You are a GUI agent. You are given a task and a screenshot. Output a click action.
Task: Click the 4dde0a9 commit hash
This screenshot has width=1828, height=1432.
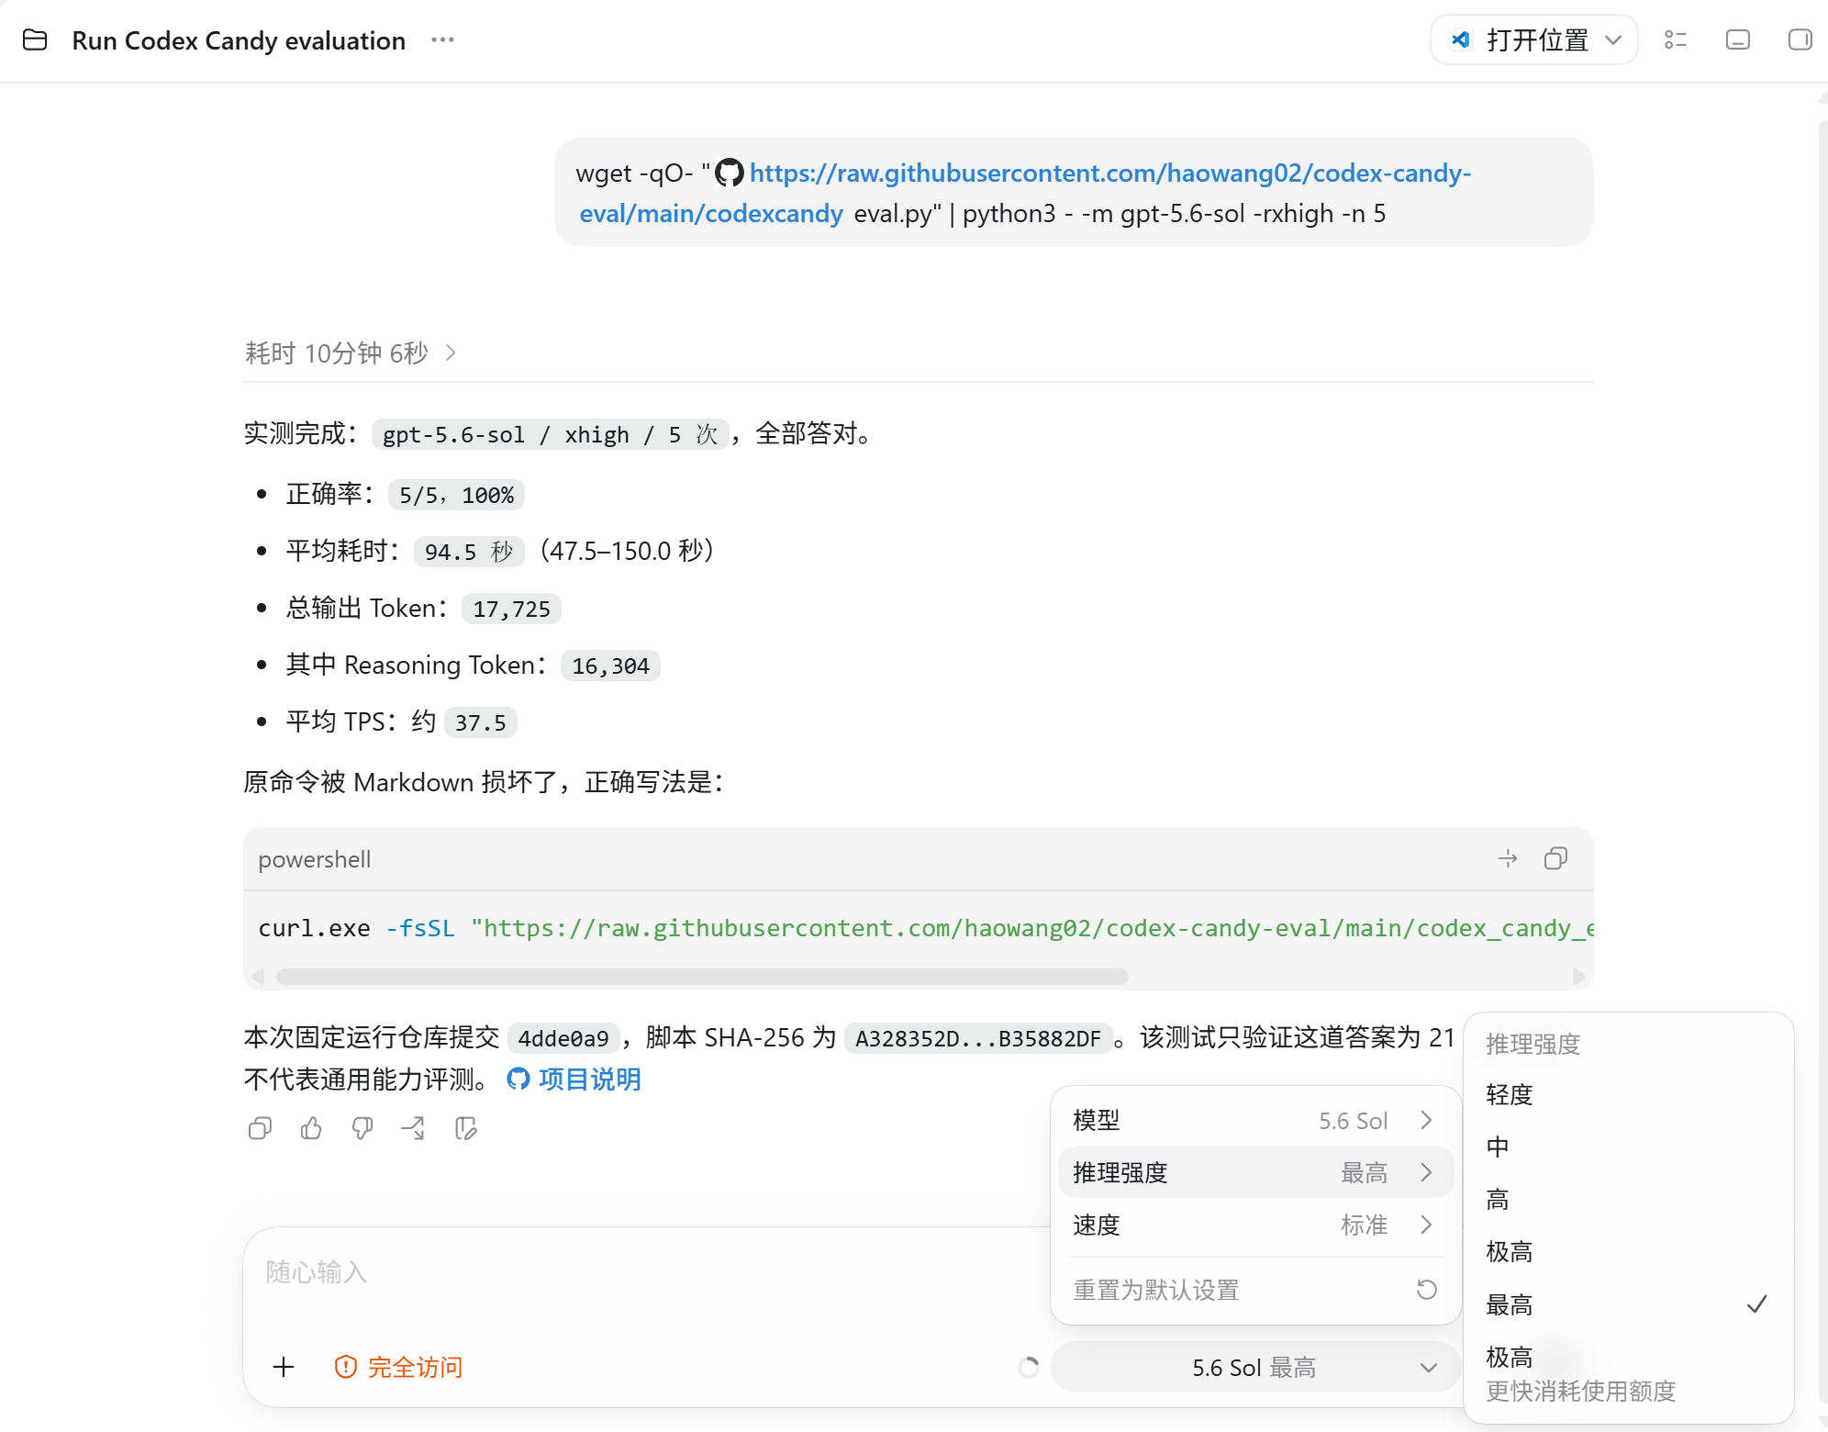point(563,1038)
